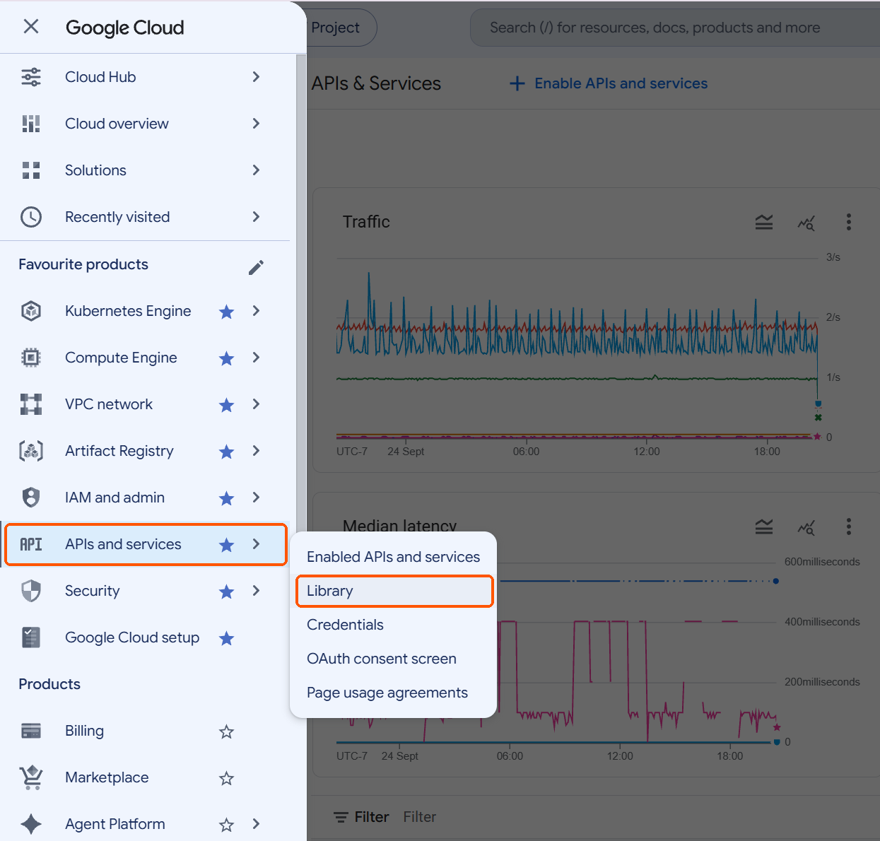Pin Marketplace with its empty star
Screen dimensions: 880x841
pyautogui.click(x=226, y=778)
